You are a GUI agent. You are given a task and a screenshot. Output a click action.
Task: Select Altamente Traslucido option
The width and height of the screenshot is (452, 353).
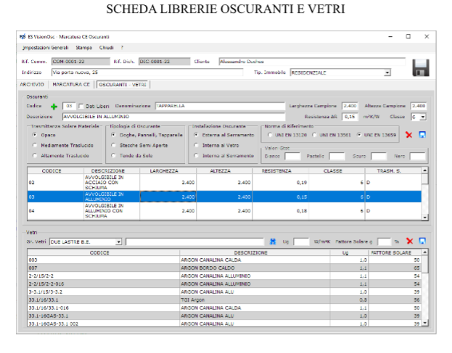[35, 156]
